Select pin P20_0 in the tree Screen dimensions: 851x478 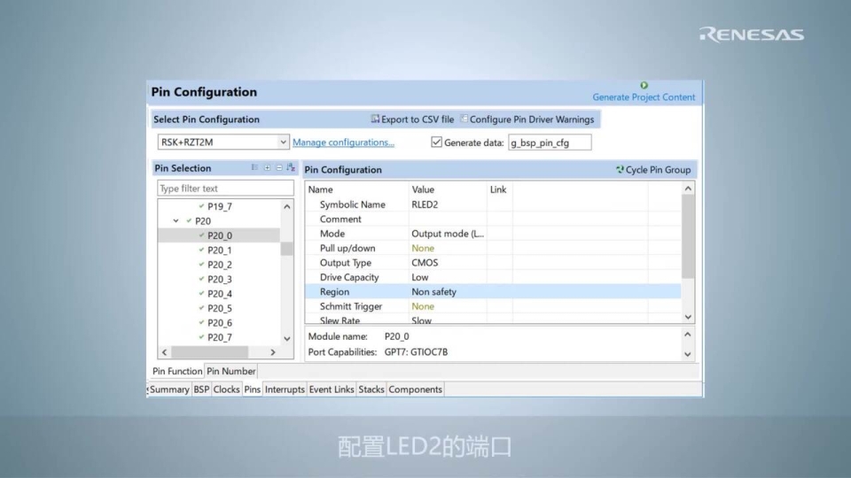[x=219, y=235]
